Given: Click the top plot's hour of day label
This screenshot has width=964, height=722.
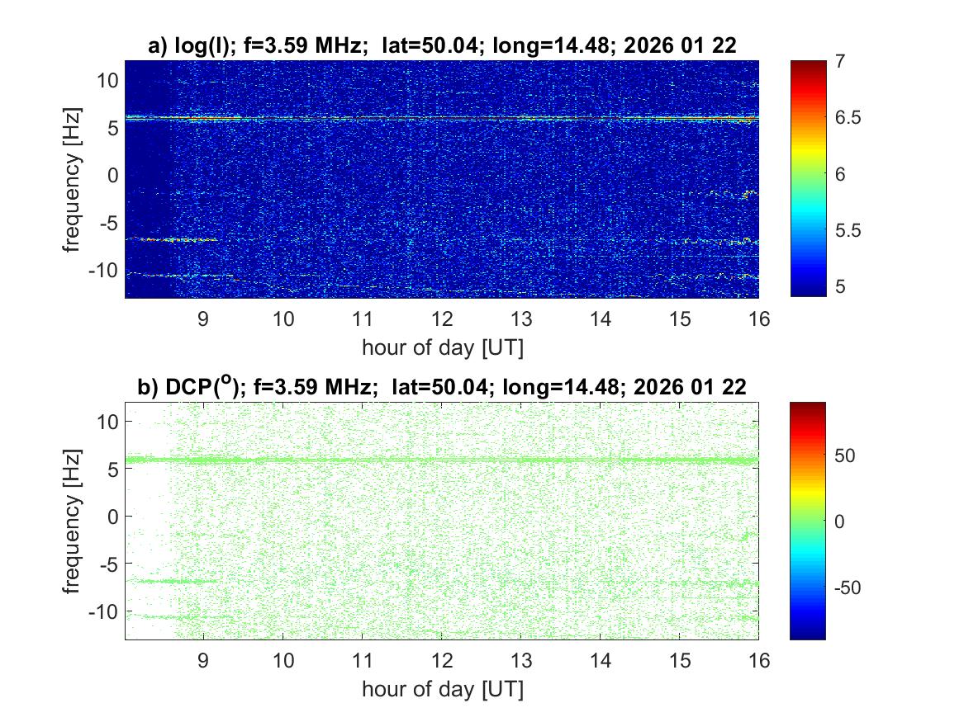Looking at the screenshot, I should point(442,347).
